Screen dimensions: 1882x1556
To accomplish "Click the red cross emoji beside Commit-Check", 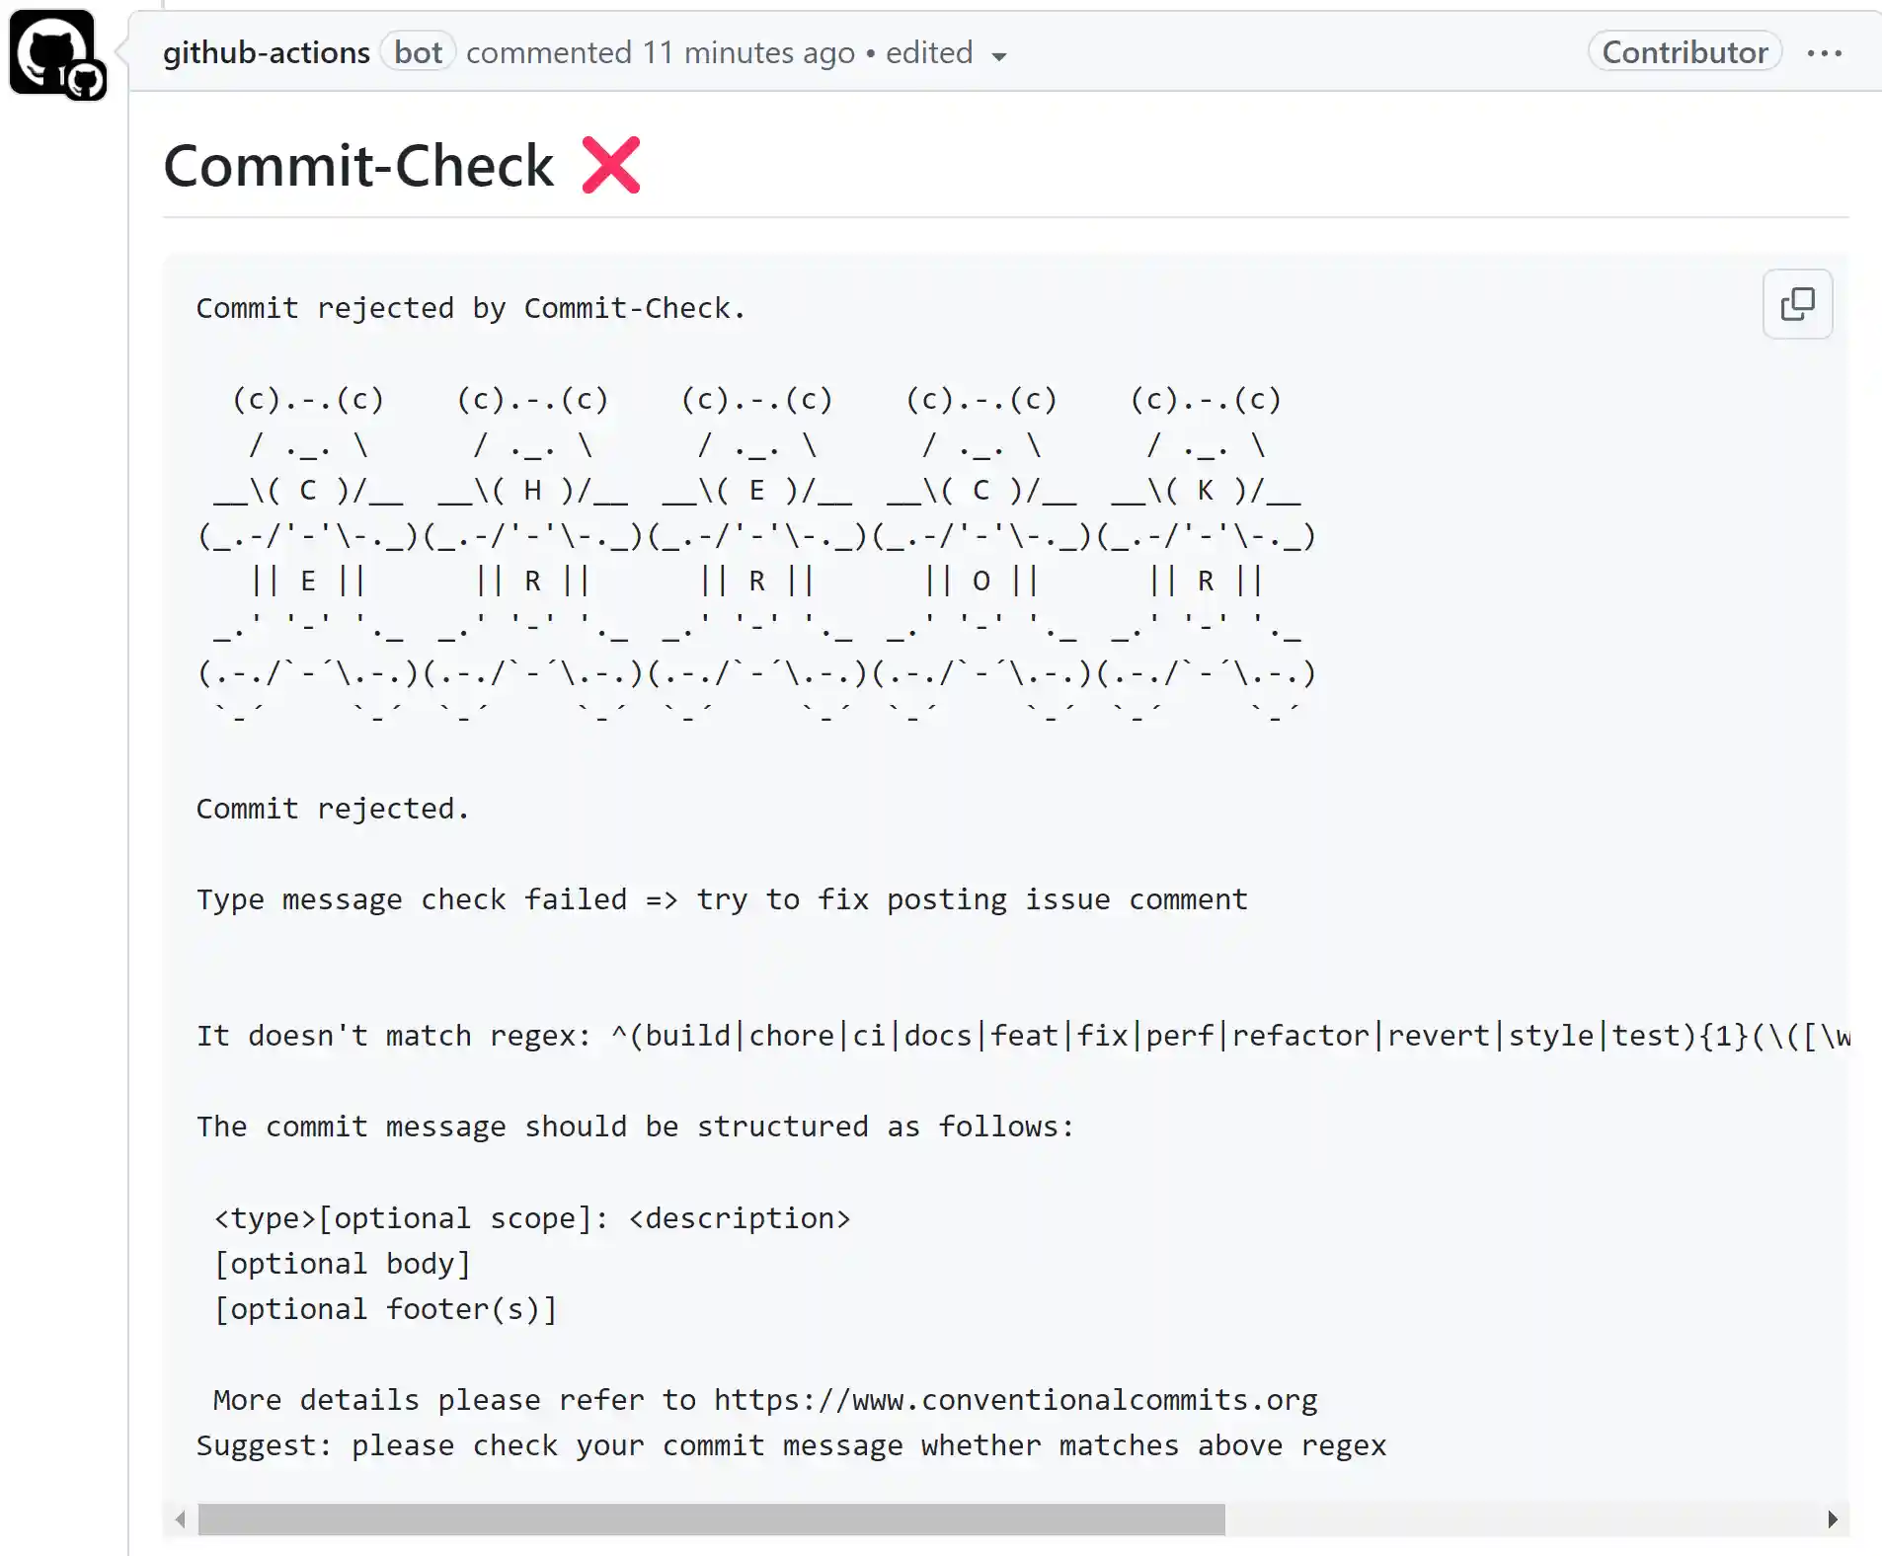I will coord(609,164).
